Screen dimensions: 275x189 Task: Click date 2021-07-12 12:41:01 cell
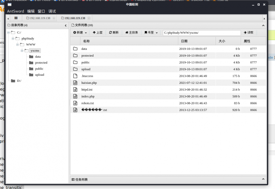pyautogui.click(x=193, y=83)
